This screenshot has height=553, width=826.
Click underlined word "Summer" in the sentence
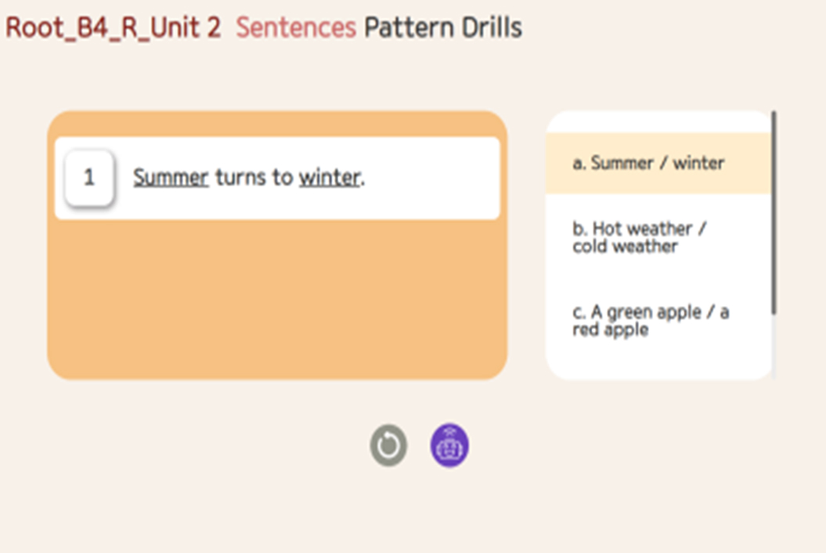(171, 178)
